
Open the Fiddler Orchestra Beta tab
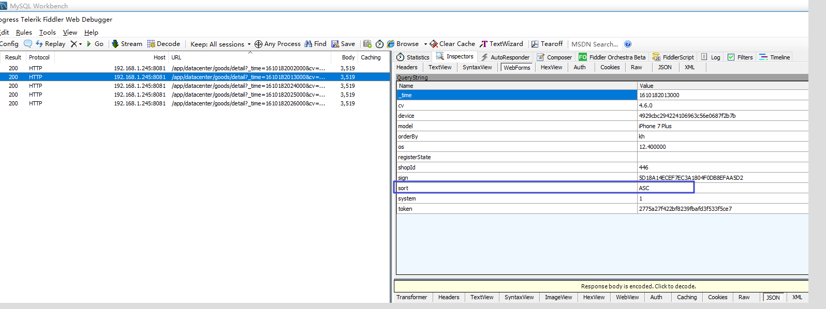[x=612, y=57]
